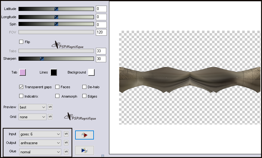Open the Grid dropdown set to none
262x158 pixels.
coord(32,117)
